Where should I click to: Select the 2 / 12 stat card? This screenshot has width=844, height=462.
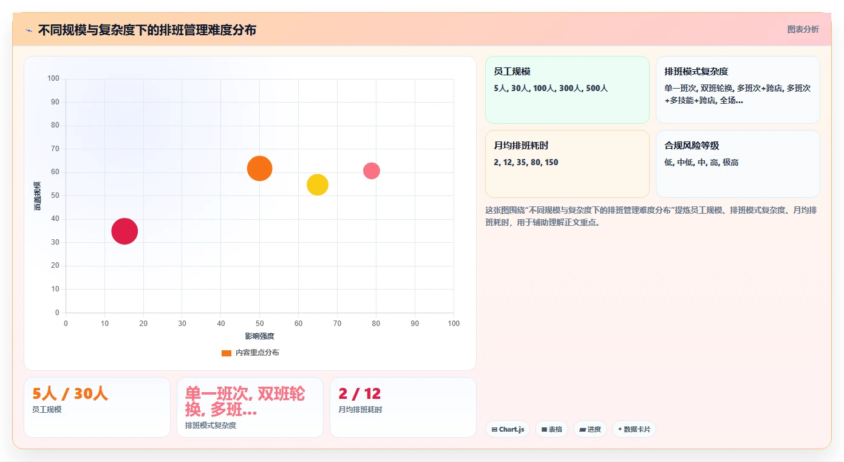403,407
